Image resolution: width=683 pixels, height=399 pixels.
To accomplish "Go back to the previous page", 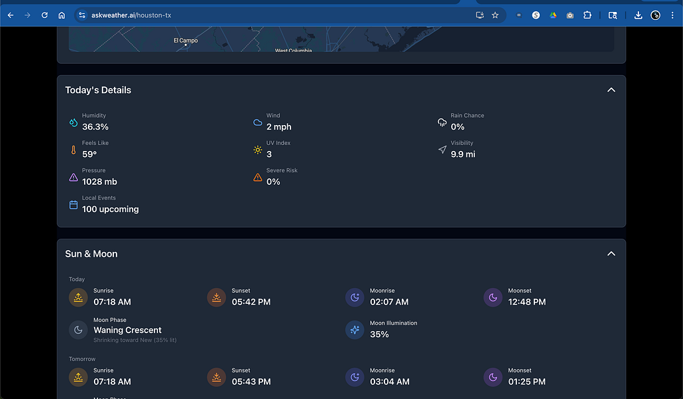I will [11, 15].
